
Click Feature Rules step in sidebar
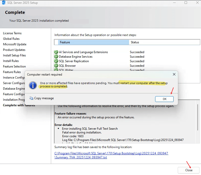tap(12, 72)
